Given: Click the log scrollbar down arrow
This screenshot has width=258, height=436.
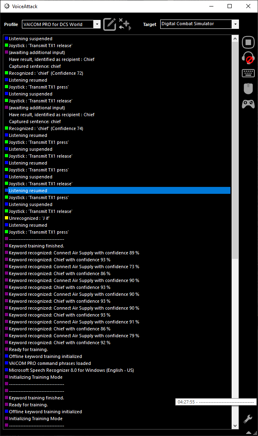Looking at the screenshot, I should click(235, 426).
